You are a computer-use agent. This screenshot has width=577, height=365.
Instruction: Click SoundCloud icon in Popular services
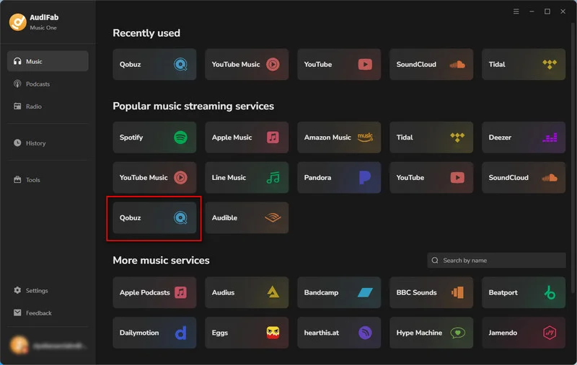550,178
